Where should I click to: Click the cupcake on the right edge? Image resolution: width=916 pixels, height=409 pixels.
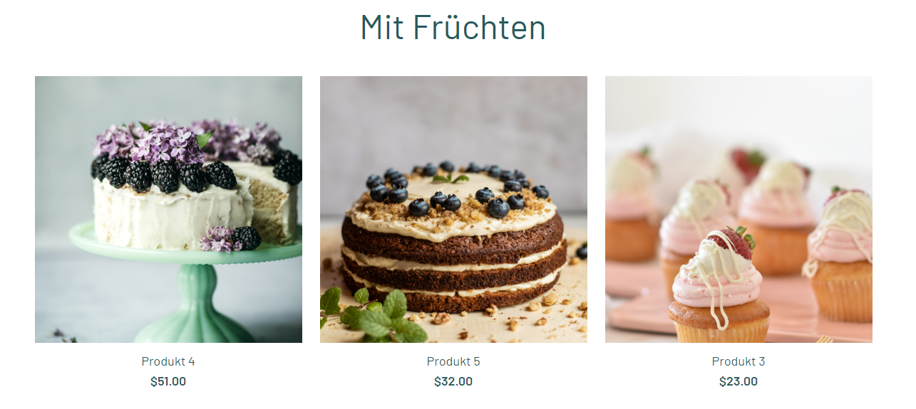click(841, 253)
